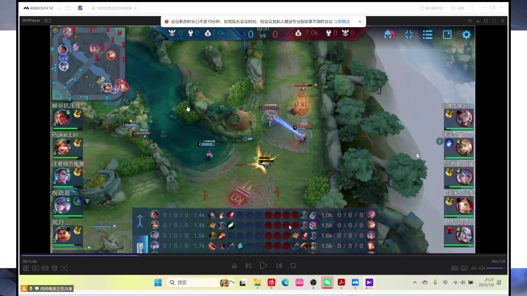Click the game camera frame icon
The image size is (527, 296).
pyautogui.click(x=447, y=35)
